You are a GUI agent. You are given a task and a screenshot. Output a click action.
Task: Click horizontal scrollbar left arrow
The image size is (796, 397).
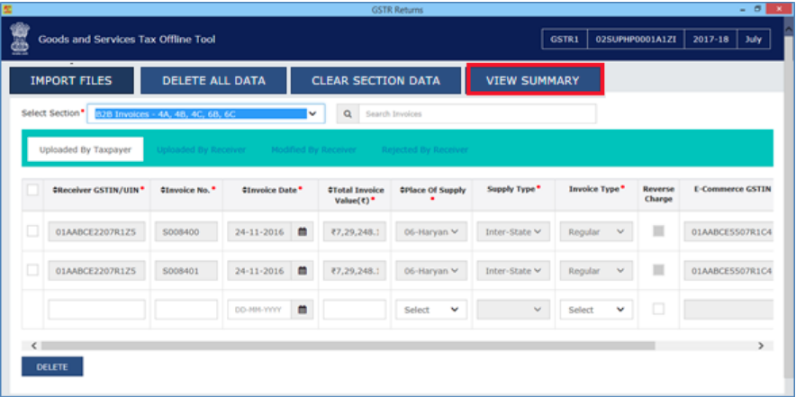coord(34,346)
